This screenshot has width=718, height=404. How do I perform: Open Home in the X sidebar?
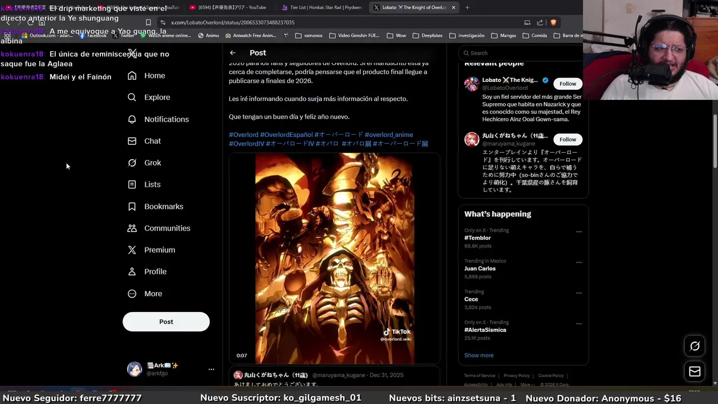pyautogui.click(x=146, y=76)
